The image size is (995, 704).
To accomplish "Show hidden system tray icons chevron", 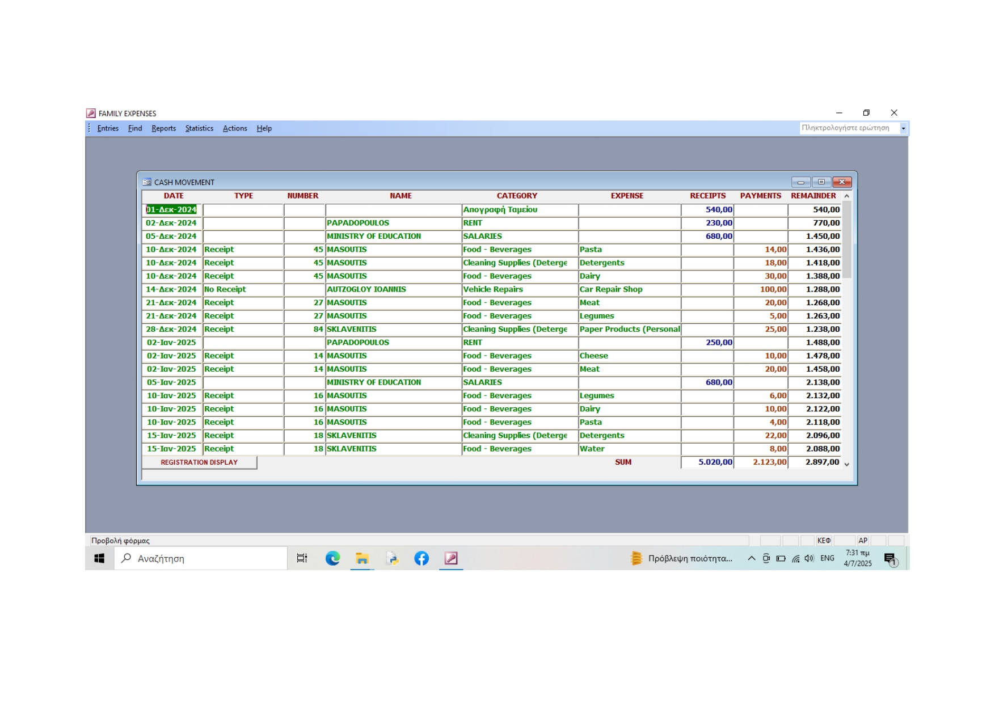I will 751,558.
